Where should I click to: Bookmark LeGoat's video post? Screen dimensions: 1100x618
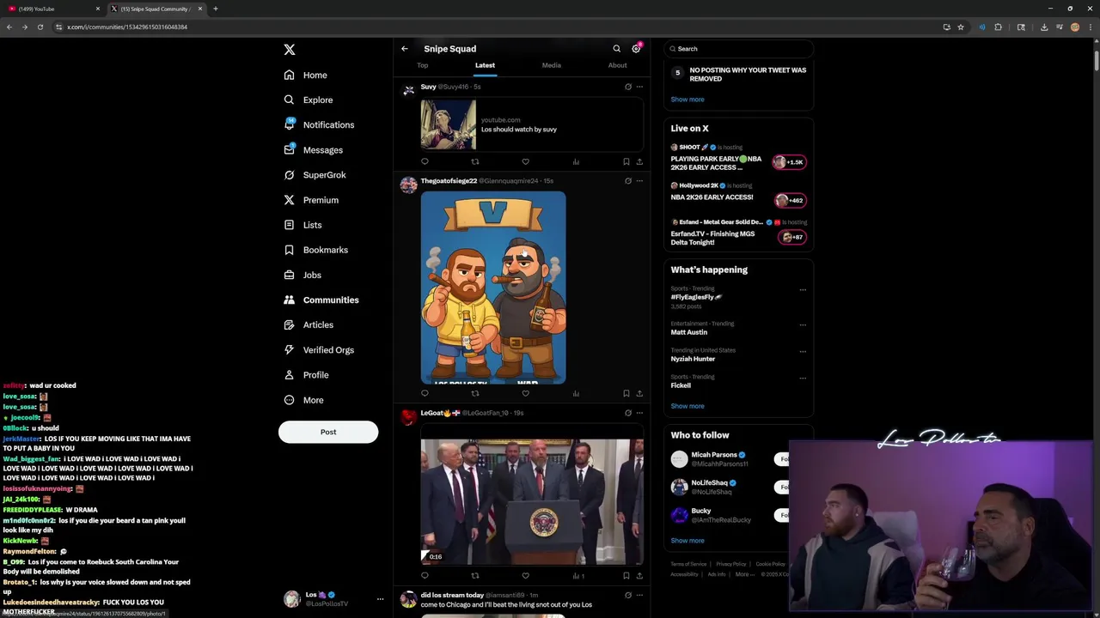(x=626, y=576)
